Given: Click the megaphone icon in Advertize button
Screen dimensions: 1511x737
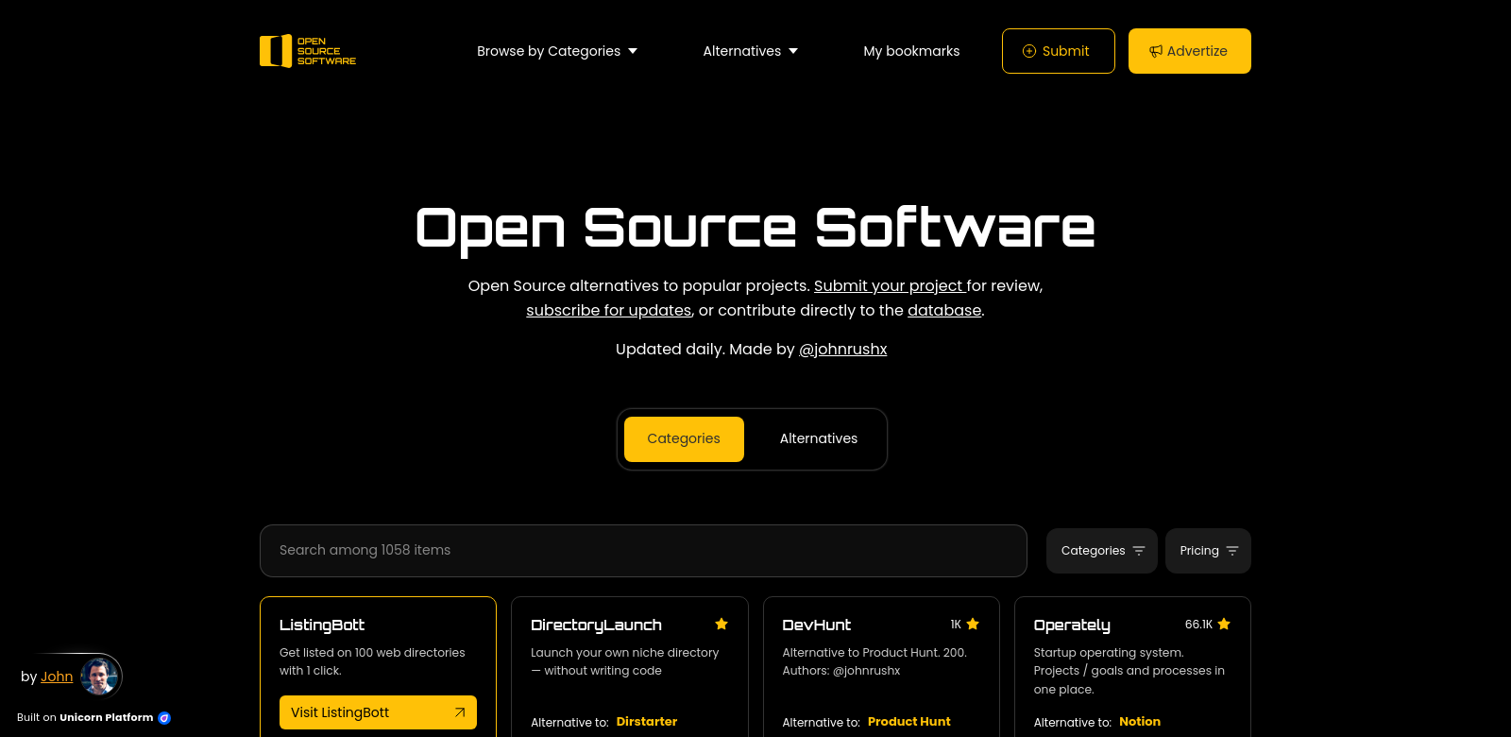Looking at the screenshot, I should (x=1156, y=51).
